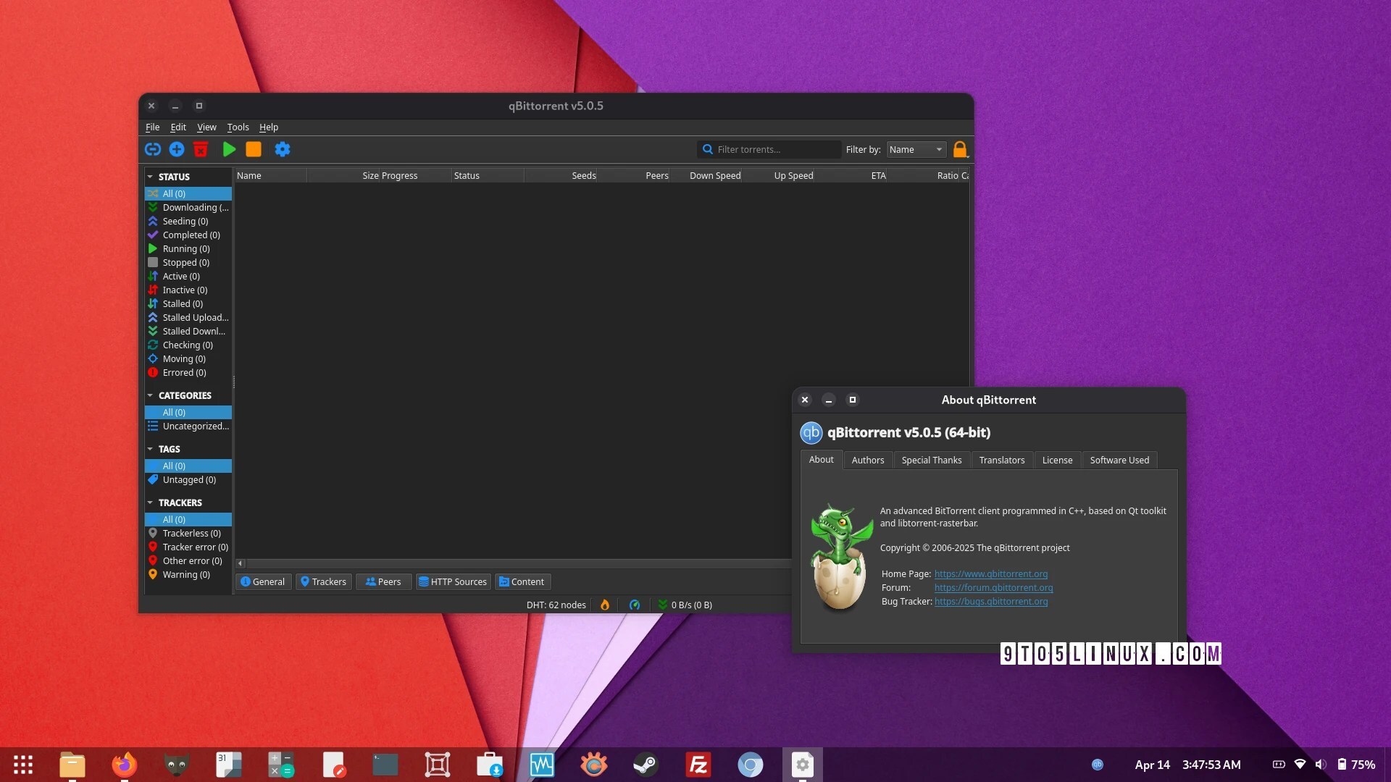Click the Add Torrent File plus icon
This screenshot has width=1391, height=782.
[x=177, y=149]
